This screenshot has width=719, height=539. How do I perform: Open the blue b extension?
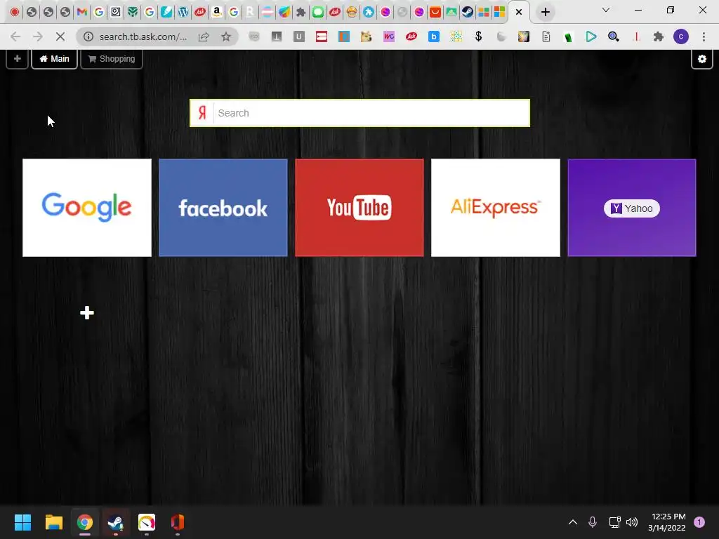click(x=434, y=36)
